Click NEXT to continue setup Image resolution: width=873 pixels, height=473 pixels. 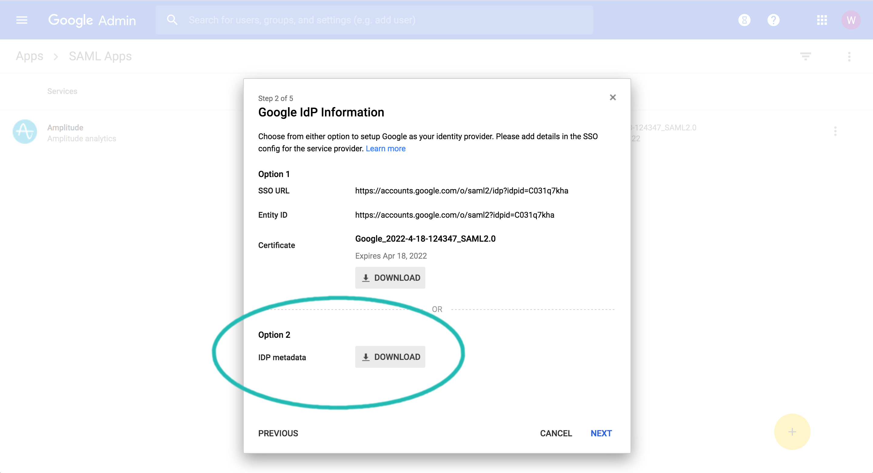601,433
